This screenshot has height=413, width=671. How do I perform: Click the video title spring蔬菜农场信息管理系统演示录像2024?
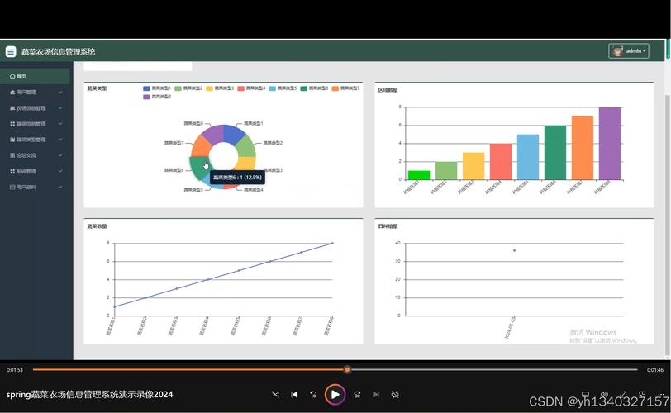coord(89,395)
